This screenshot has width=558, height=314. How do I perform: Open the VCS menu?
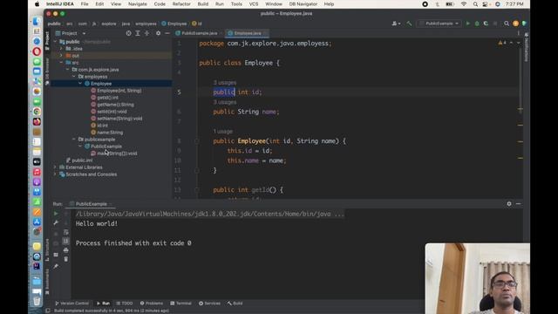point(254,3)
